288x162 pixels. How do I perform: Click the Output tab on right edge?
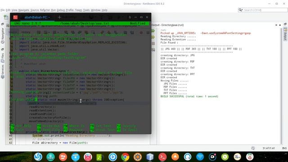point(285,34)
